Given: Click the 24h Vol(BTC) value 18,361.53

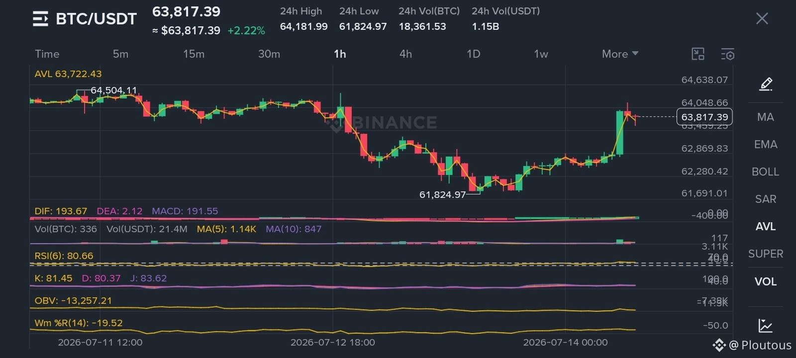Looking at the screenshot, I should click(x=422, y=26).
